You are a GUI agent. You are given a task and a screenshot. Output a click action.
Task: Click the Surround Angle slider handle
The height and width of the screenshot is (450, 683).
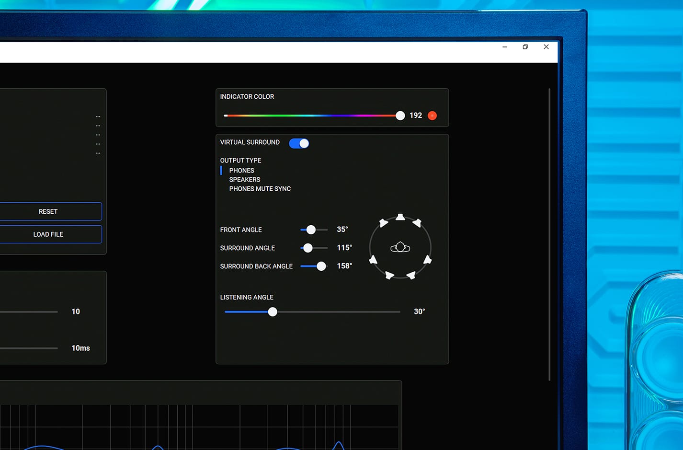coord(308,248)
